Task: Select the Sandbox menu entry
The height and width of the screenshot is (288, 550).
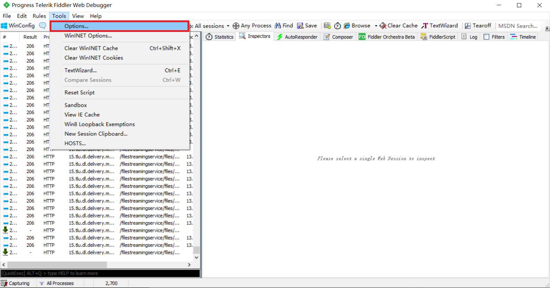Action: [x=119, y=105]
